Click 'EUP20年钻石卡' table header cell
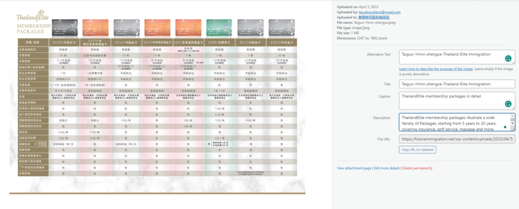Screen dimensions: 519x209 [x=65, y=43]
